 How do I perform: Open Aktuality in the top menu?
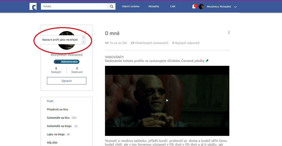[154, 6]
